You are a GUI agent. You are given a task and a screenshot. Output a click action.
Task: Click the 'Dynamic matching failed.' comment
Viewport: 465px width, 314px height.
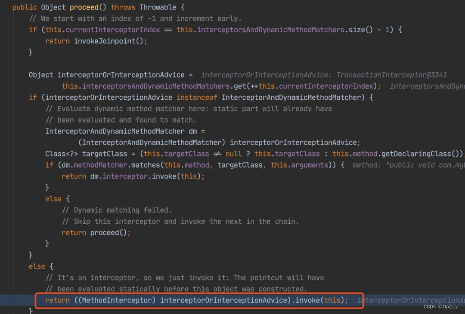click(117, 210)
